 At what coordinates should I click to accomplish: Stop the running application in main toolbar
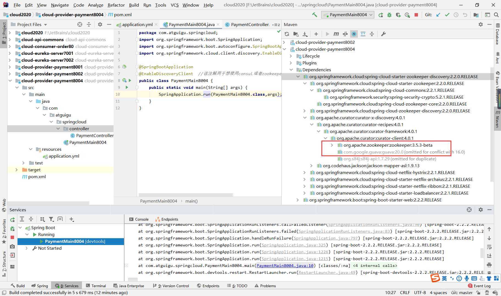416,15
